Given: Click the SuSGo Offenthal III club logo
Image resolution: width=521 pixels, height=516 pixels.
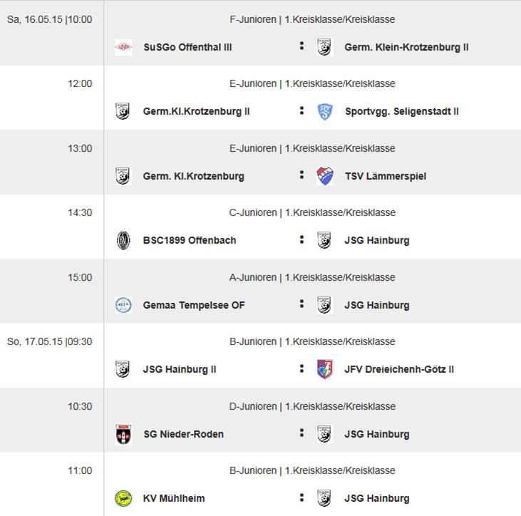Looking at the screenshot, I should click(123, 47).
